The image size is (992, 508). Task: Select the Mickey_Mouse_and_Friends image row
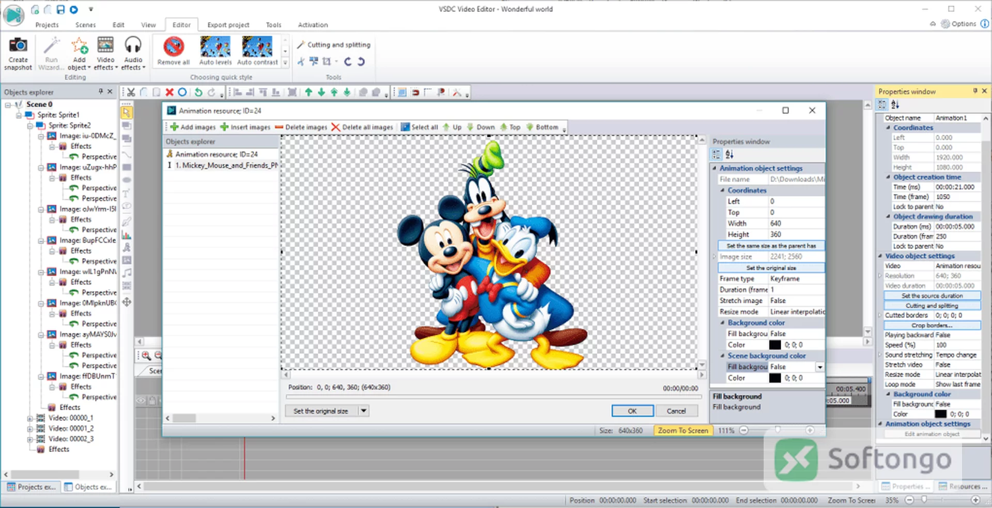pos(222,166)
